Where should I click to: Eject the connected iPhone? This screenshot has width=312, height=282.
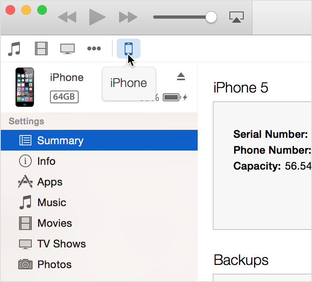click(181, 77)
